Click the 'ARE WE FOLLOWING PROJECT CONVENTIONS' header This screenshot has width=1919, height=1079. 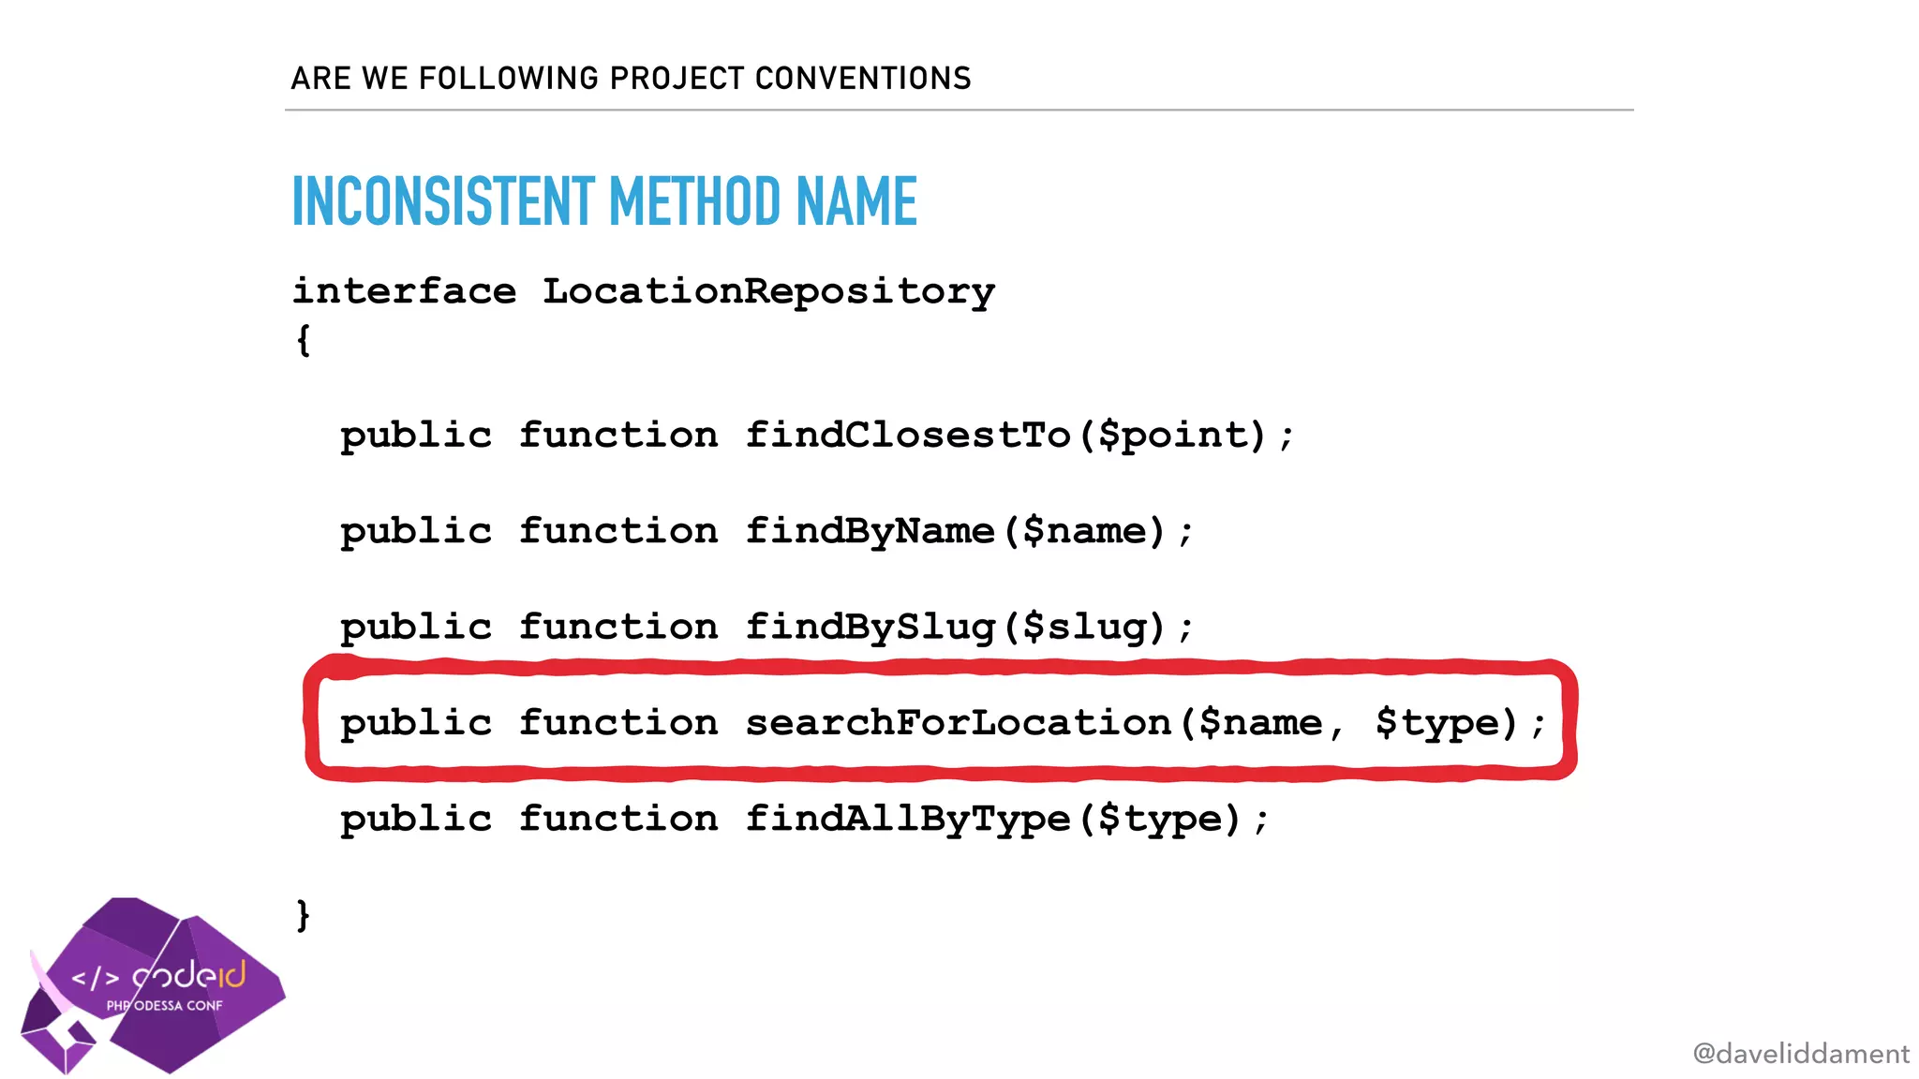[x=631, y=79]
